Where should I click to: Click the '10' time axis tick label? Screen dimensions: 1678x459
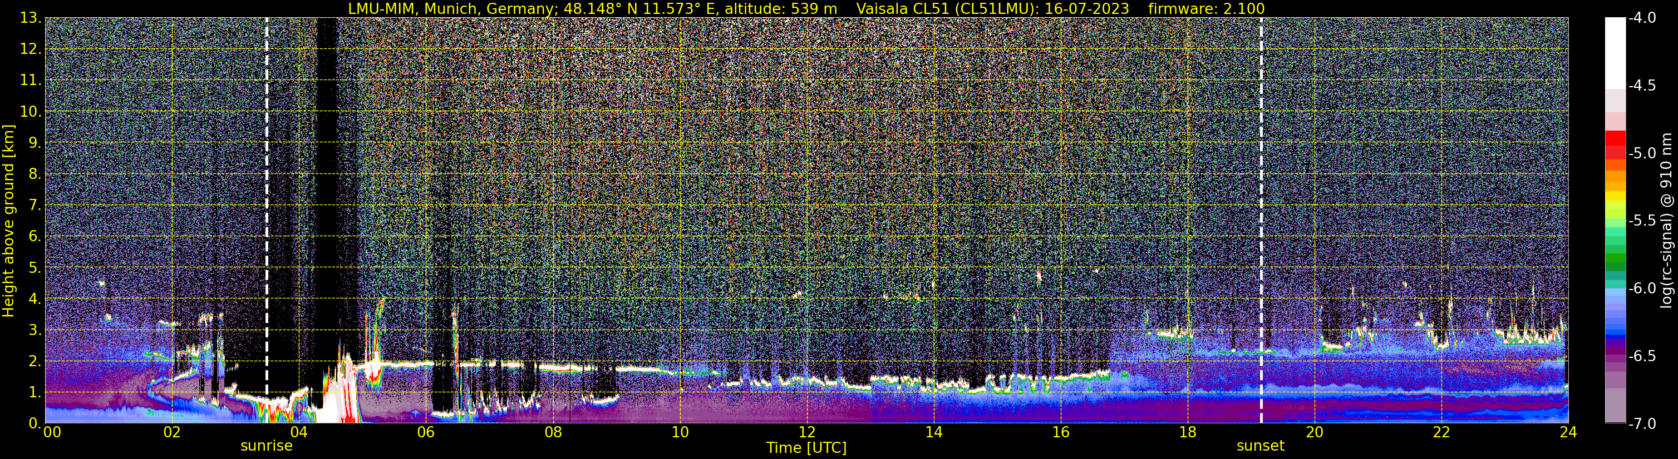pyautogui.click(x=680, y=433)
